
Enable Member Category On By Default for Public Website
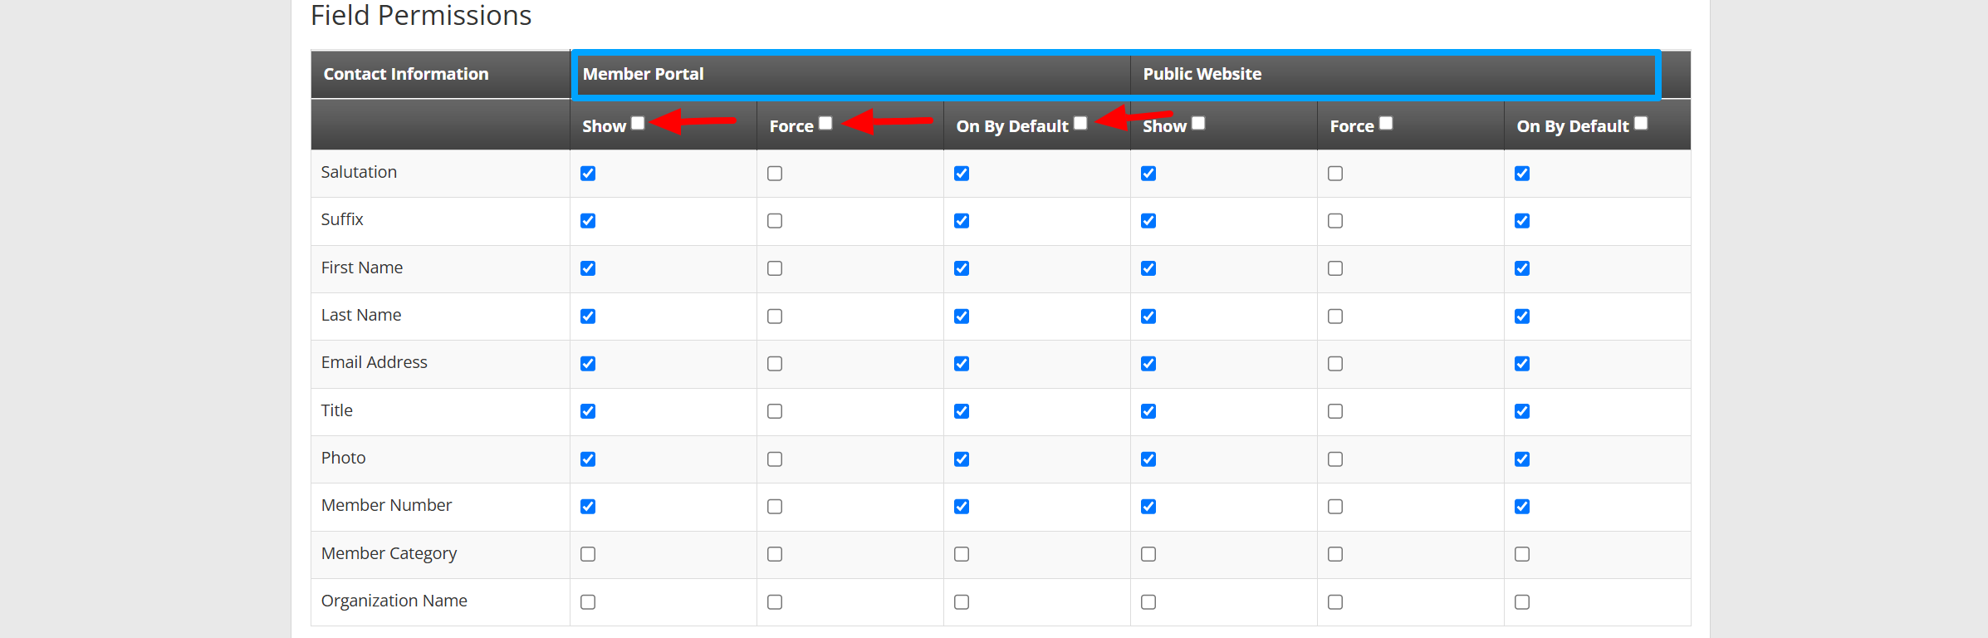click(1522, 554)
